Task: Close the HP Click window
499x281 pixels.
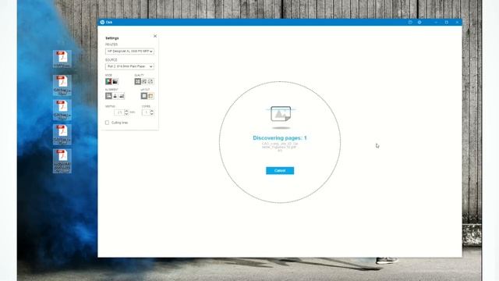Action: [x=458, y=23]
